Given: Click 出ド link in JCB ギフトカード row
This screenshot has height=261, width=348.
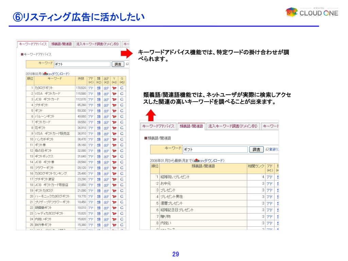Looking at the screenshot, I should (106, 100).
